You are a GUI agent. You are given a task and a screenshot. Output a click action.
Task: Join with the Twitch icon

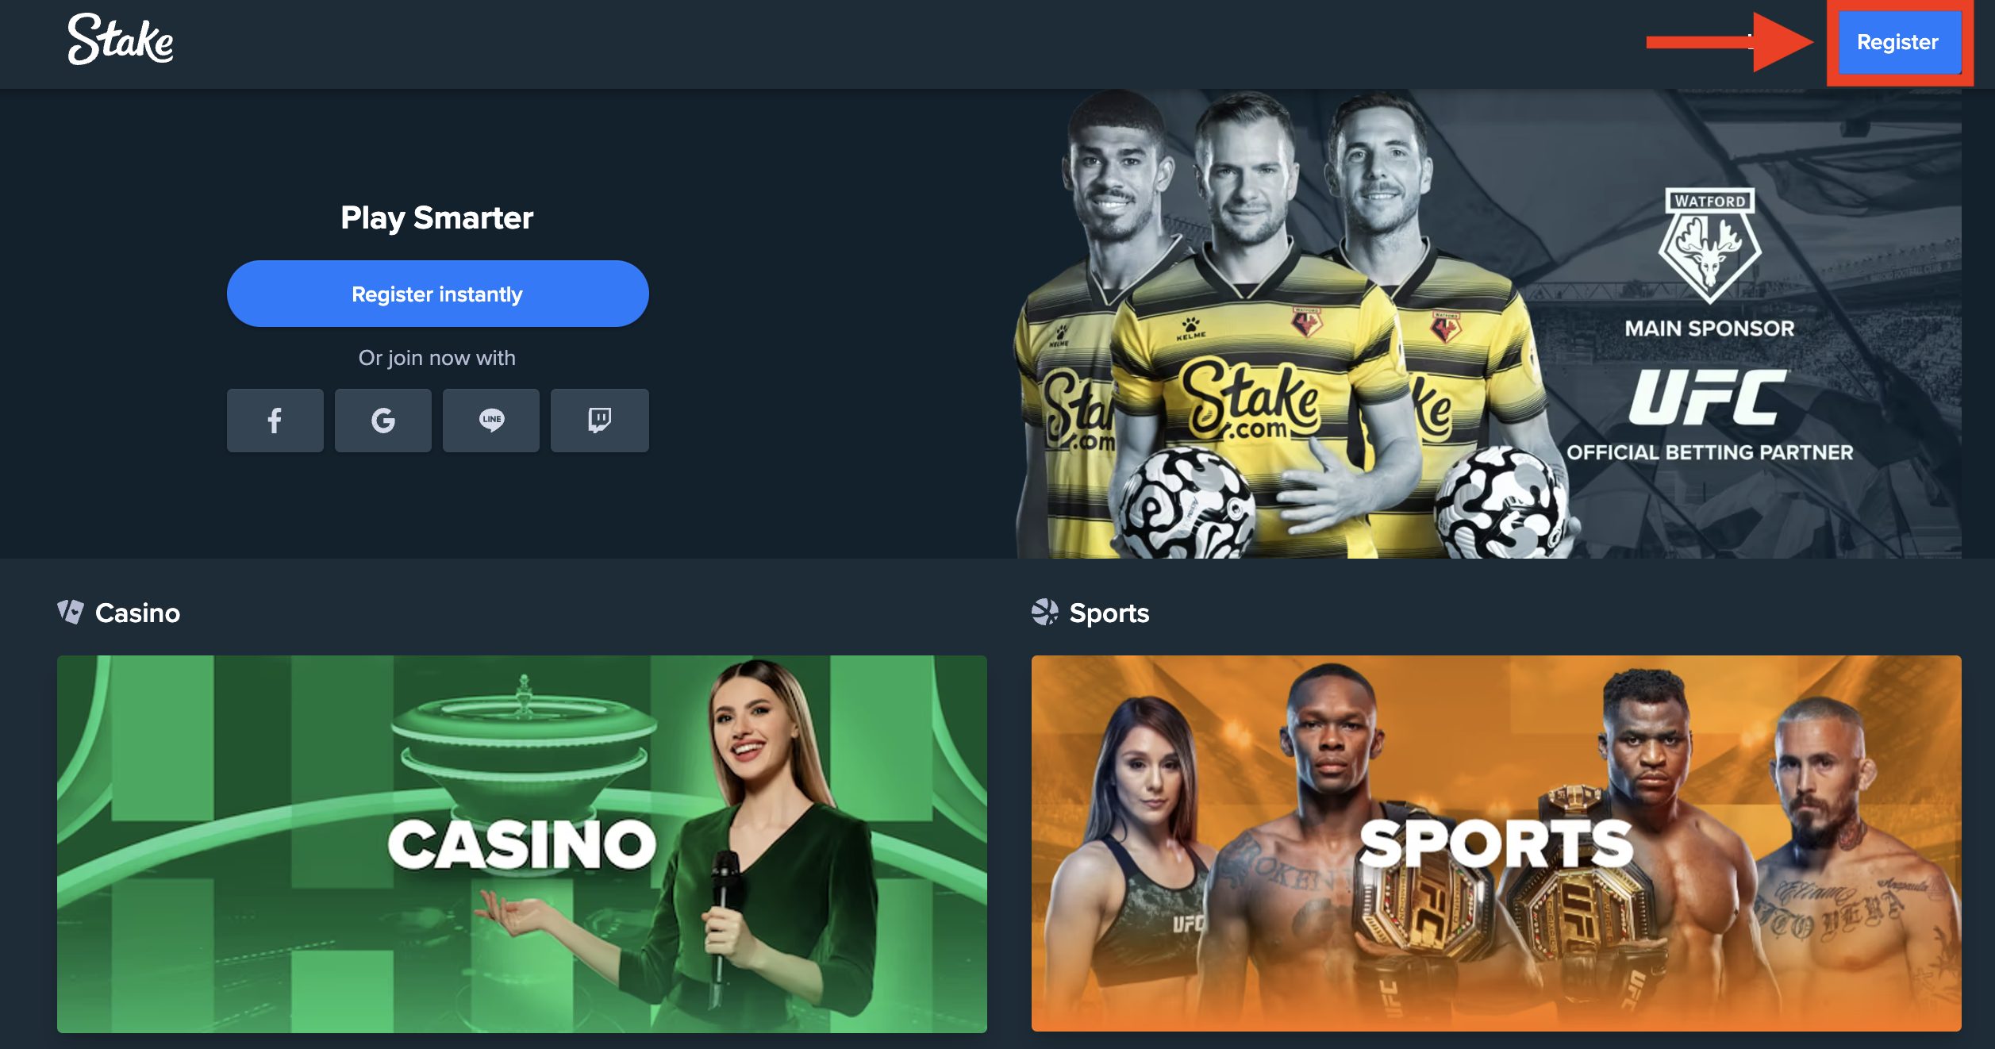(x=600, y=421)
